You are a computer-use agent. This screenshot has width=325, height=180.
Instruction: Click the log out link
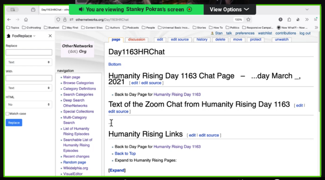tap(305, 33)
